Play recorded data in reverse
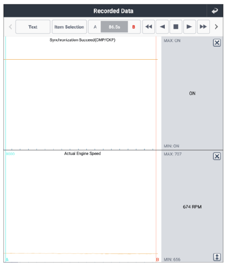This screenshot has width=227, height=266. click(x=162, y=26)
